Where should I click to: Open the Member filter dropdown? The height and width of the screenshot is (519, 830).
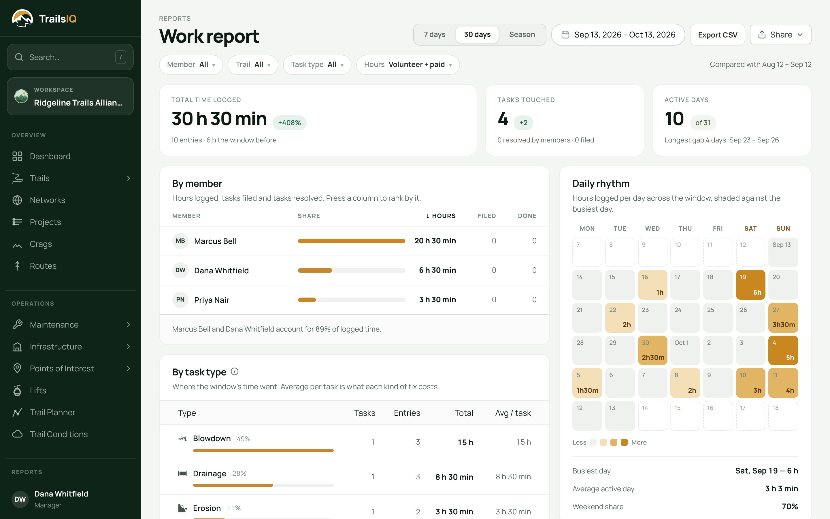[191, 65]
